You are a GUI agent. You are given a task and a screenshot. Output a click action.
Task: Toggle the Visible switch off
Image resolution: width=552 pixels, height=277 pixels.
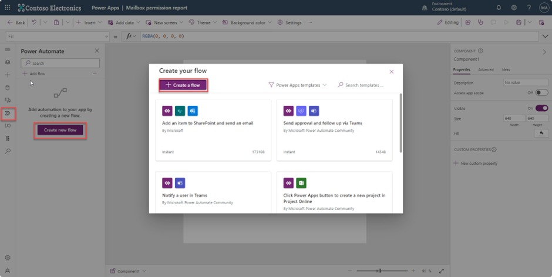[x=541, y=108]
